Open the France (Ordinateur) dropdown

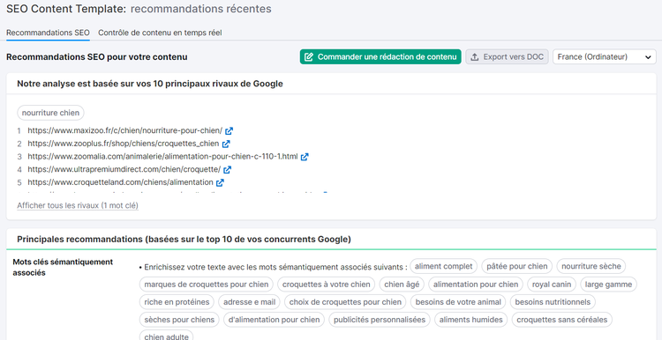(x=604, y=57)
